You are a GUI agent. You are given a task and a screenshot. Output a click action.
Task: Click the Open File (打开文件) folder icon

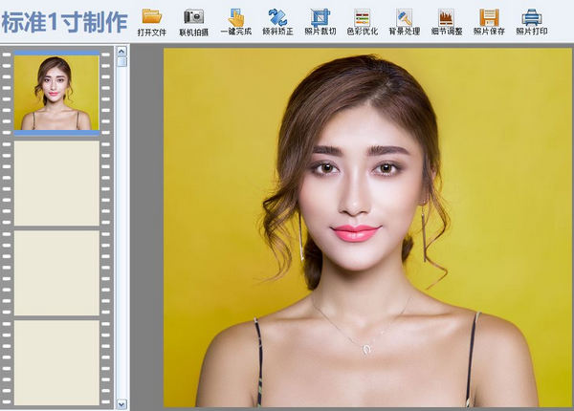[x=151, y=16]
